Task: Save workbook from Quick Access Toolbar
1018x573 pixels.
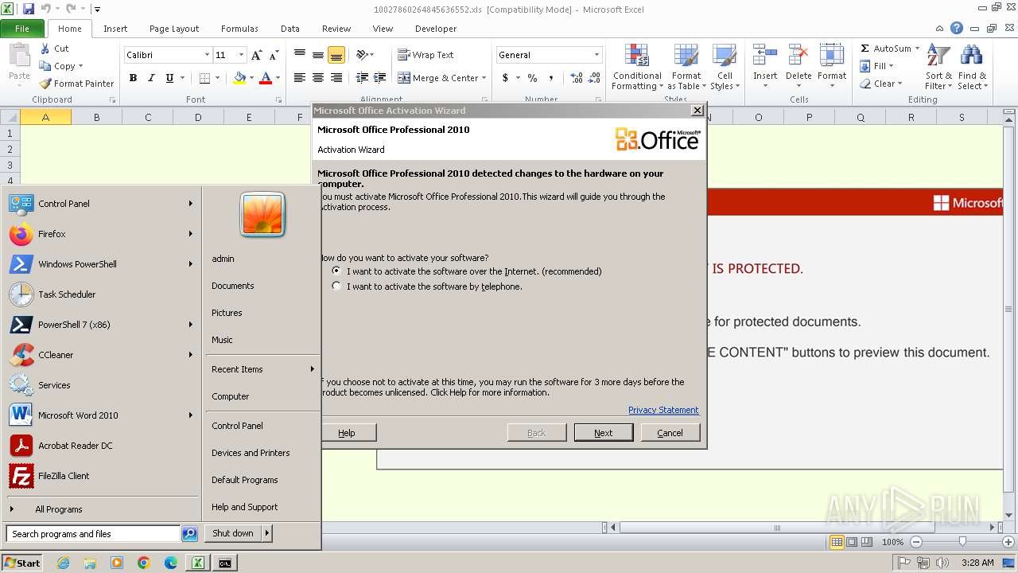Action: (x=29, y=10)
